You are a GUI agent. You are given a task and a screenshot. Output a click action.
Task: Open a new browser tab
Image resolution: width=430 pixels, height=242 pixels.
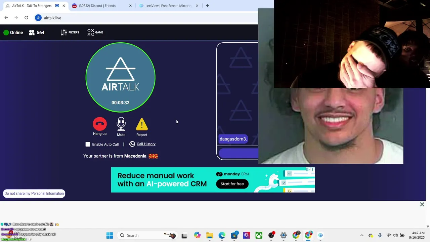coord(207,6)
